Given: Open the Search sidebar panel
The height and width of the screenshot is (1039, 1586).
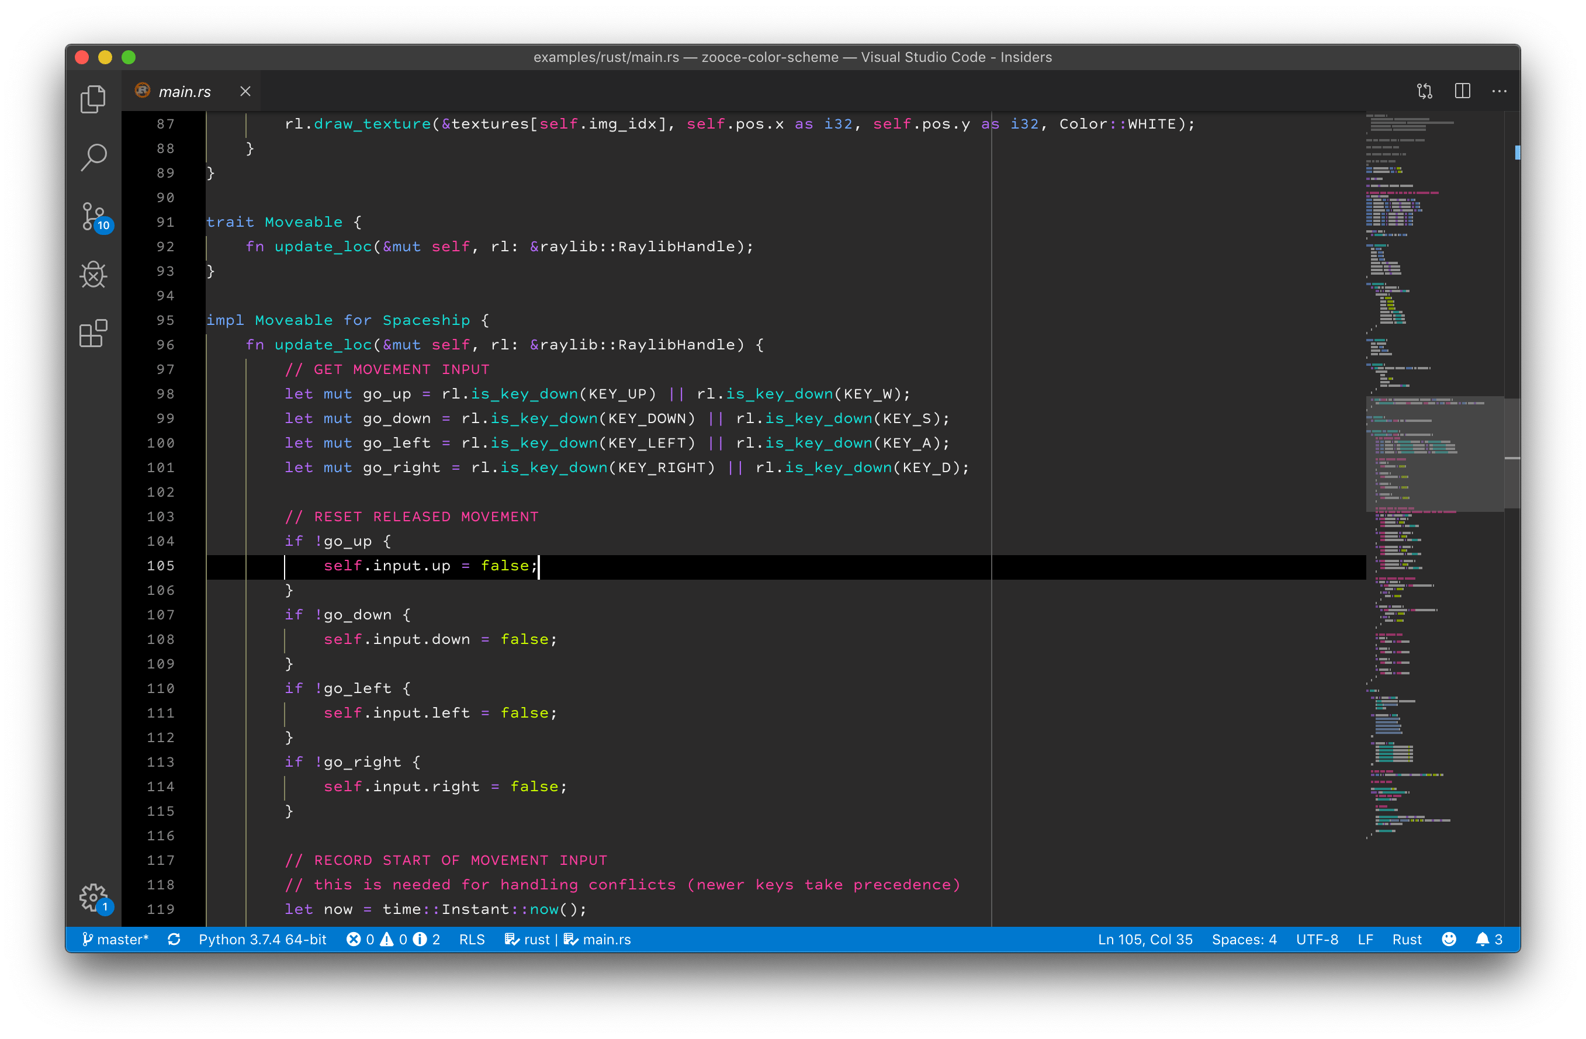Looking at the screenshot, I should 94,157.
